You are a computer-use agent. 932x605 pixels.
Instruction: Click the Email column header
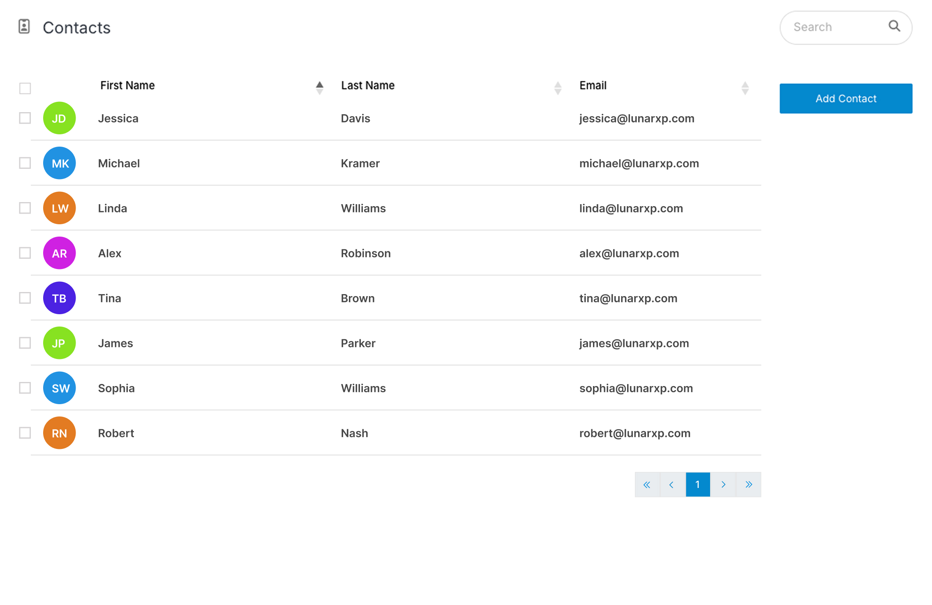[x=593, y=85]
